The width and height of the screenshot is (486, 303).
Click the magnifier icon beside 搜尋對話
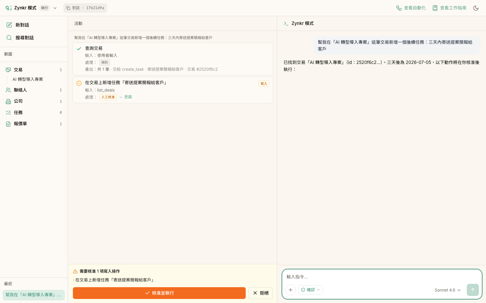pyautogui.click(x=9, y=38)
